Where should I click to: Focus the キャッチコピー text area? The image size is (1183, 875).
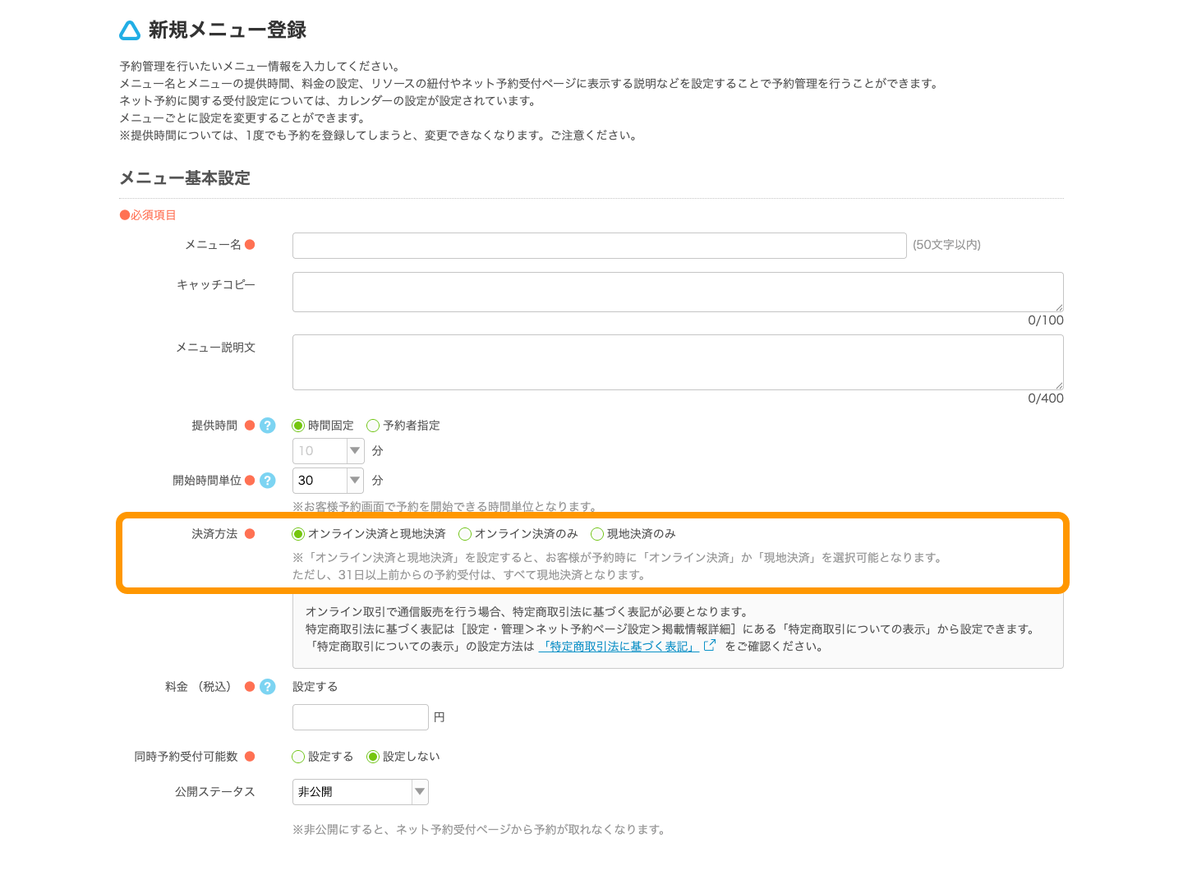(677, 292)
